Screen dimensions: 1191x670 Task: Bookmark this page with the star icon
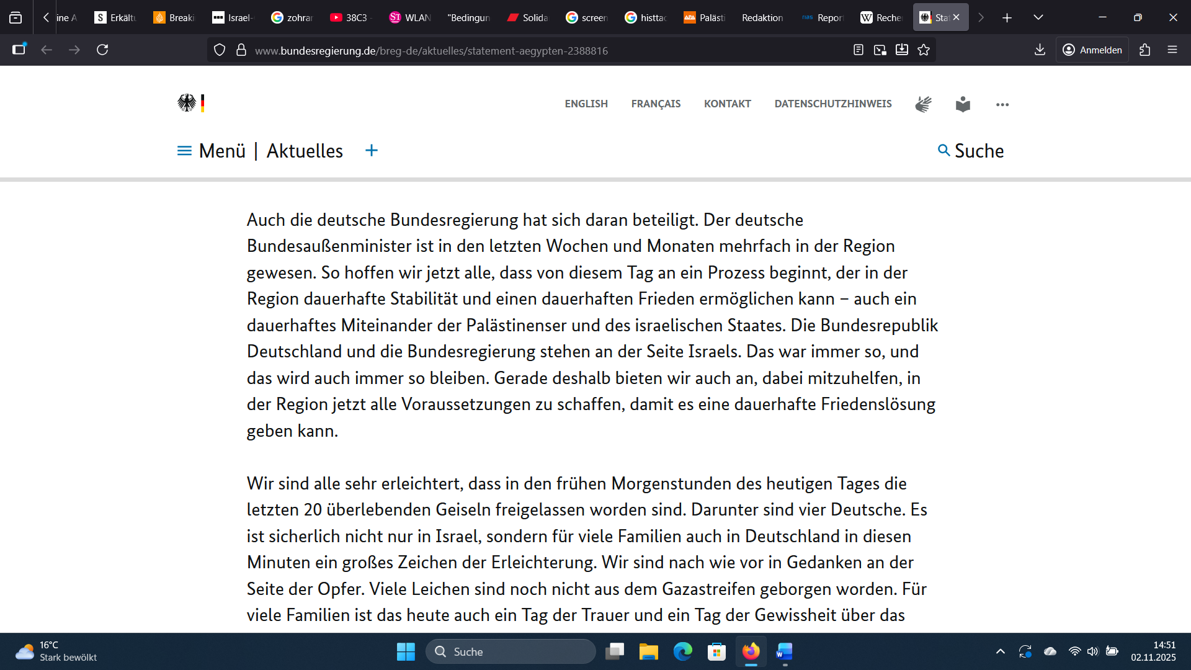923,50
